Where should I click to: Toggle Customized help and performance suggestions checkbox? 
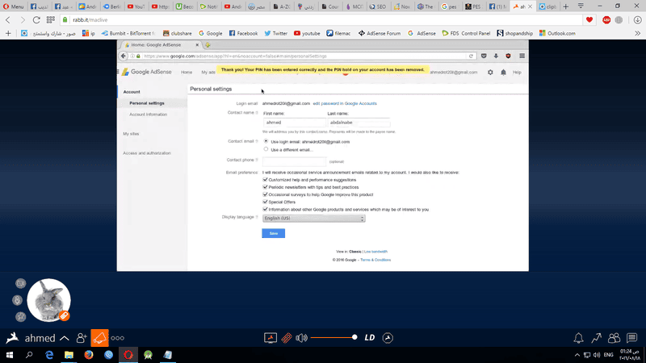point(265,180)
